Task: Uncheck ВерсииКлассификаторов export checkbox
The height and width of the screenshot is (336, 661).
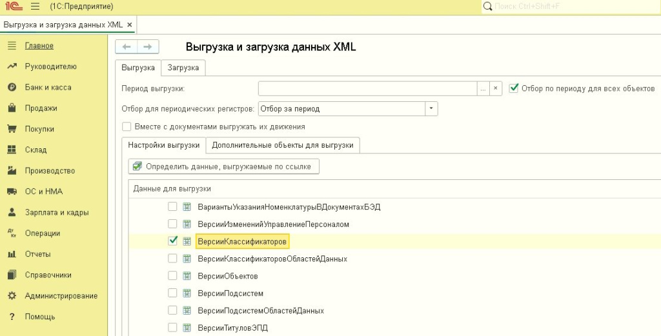Action: click(x=172, y=241)
